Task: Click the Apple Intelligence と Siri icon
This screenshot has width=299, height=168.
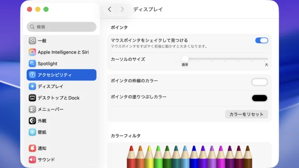Action: point(32,52)
